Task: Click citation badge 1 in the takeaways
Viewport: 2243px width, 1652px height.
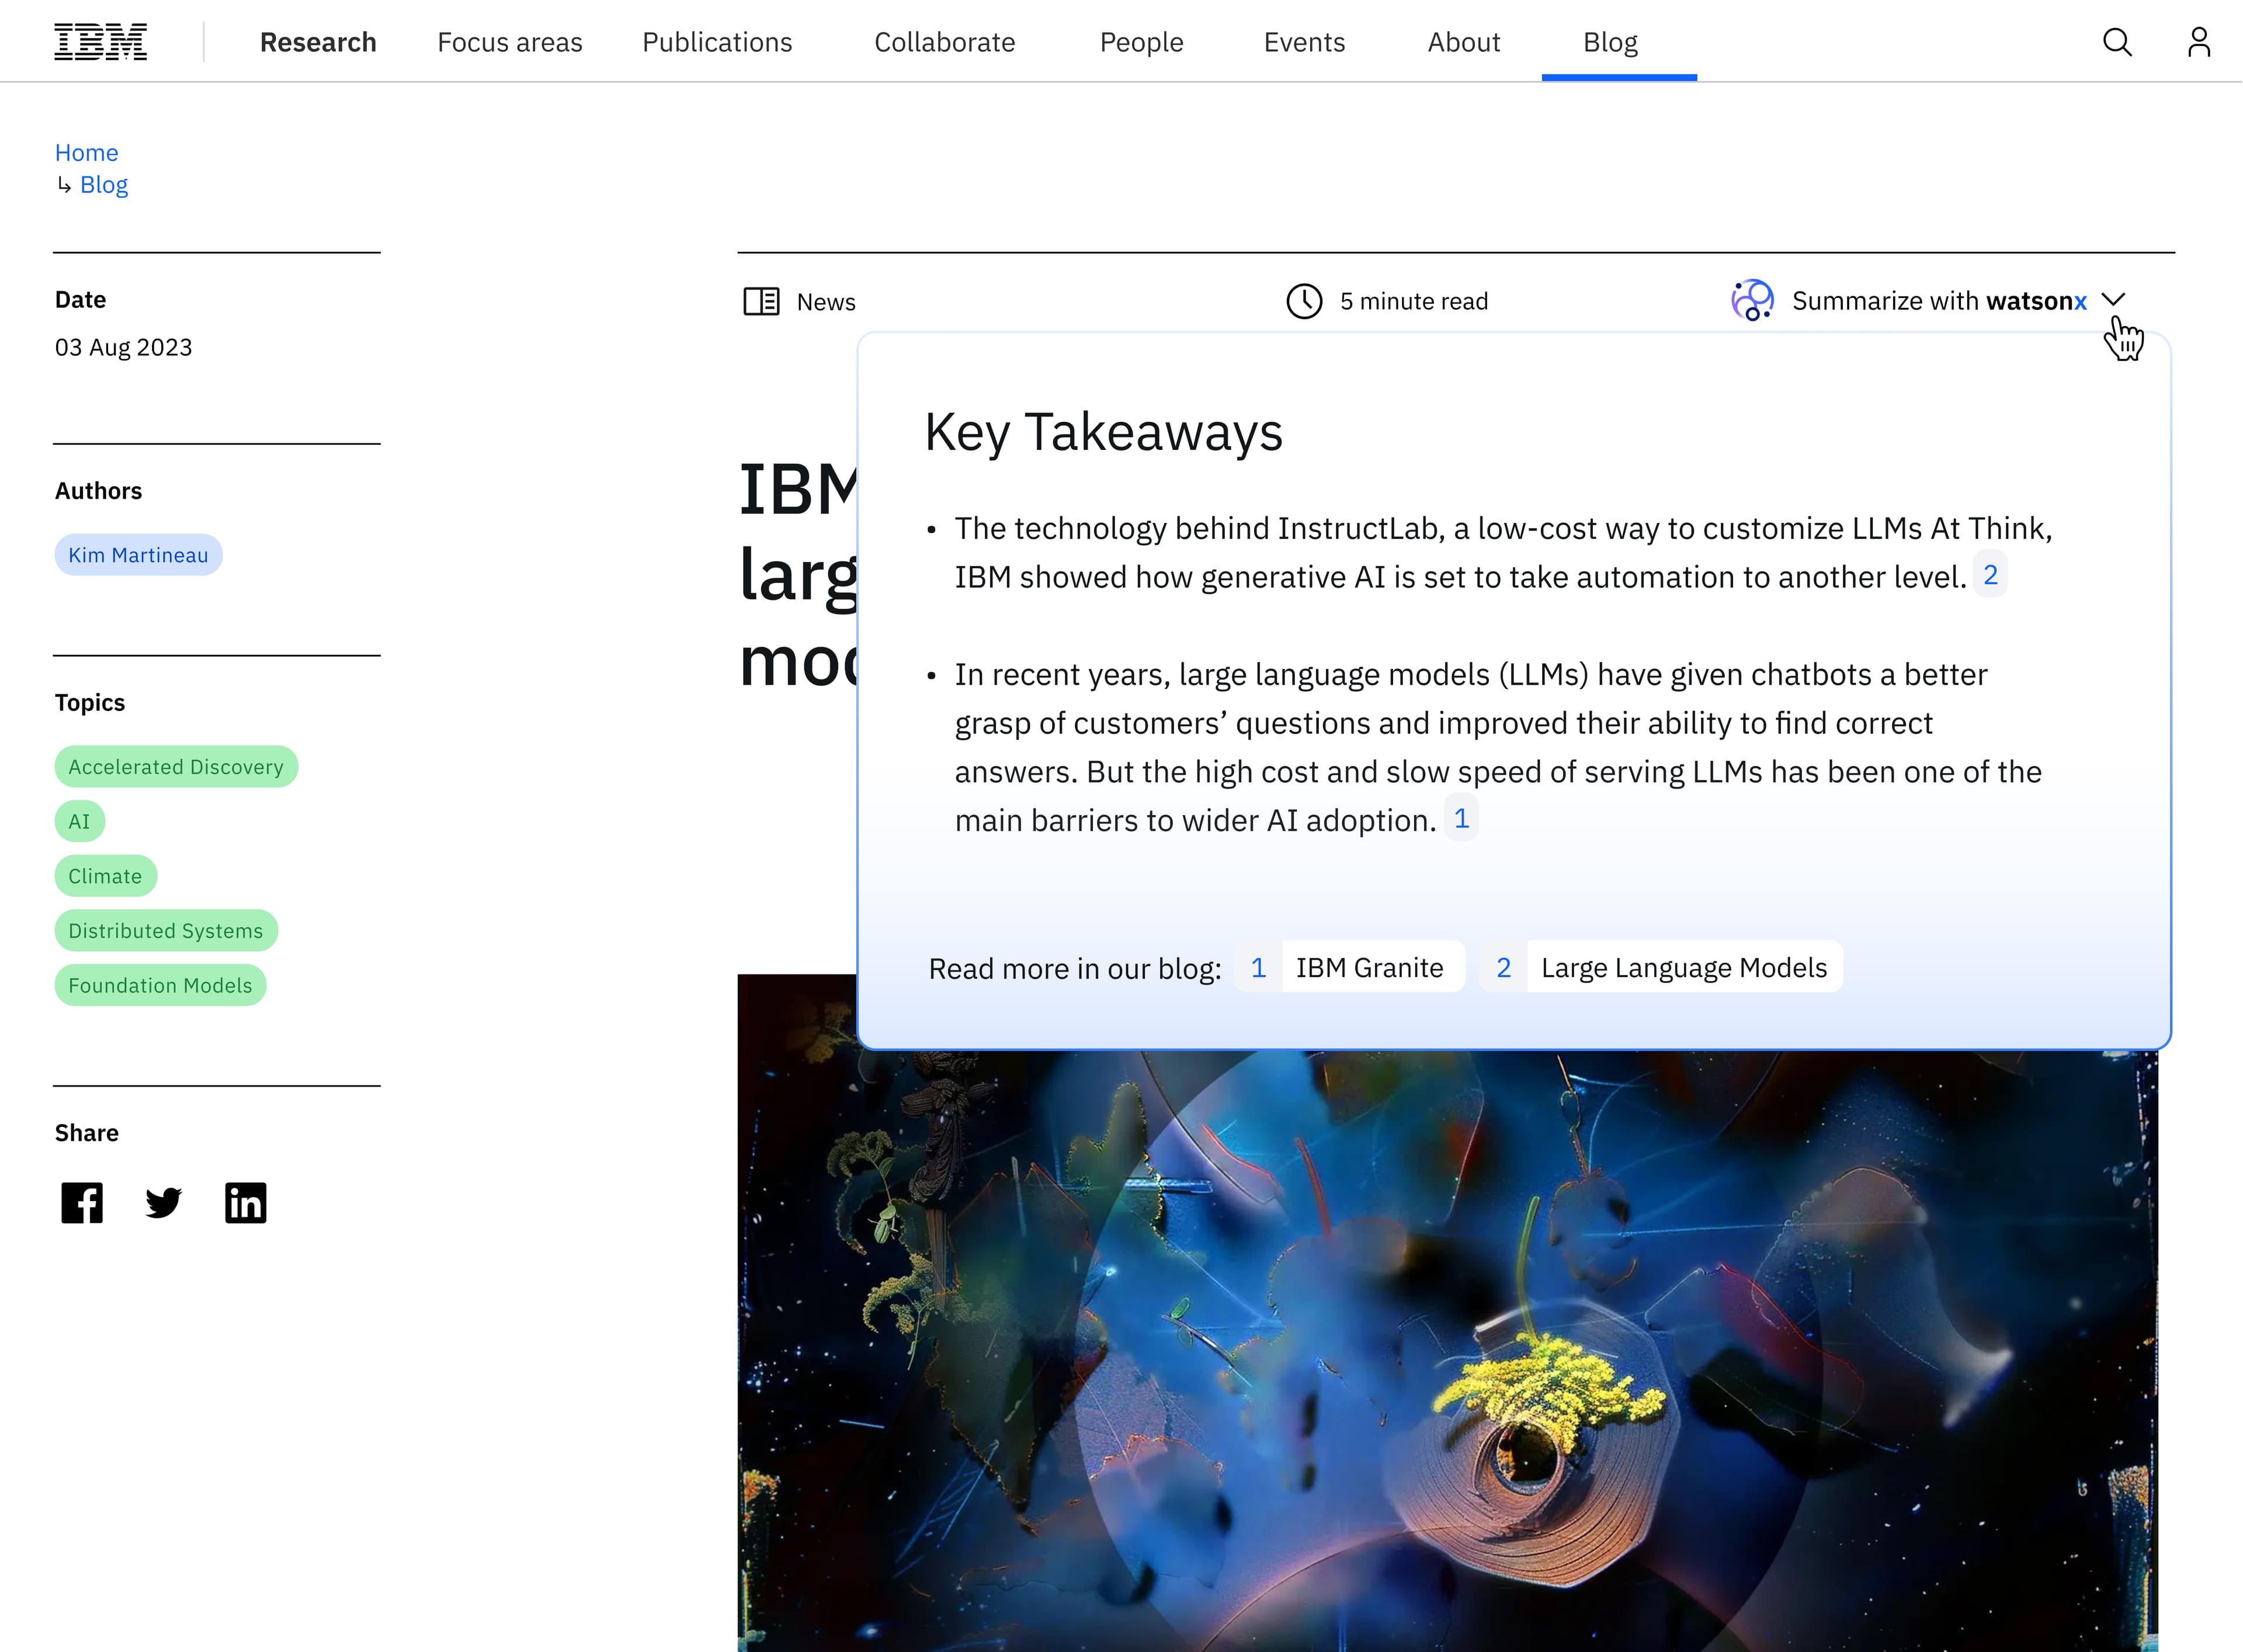Action: [1462, 817]
